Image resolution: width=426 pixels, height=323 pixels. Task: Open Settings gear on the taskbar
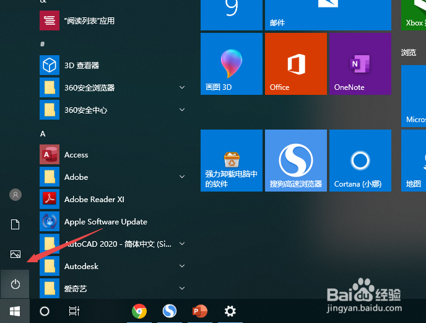[230, 311]
